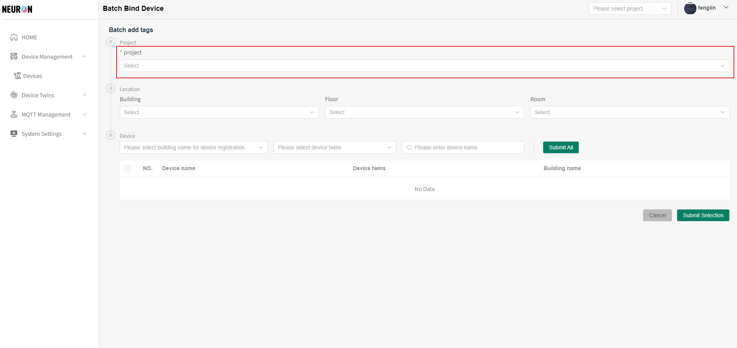Click the Cancel button
This screenshot has height=348, width=737.
click(x=657, y=215)
